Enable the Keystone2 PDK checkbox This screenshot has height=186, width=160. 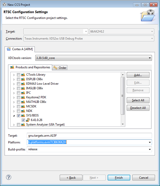[x=19, y=98]
